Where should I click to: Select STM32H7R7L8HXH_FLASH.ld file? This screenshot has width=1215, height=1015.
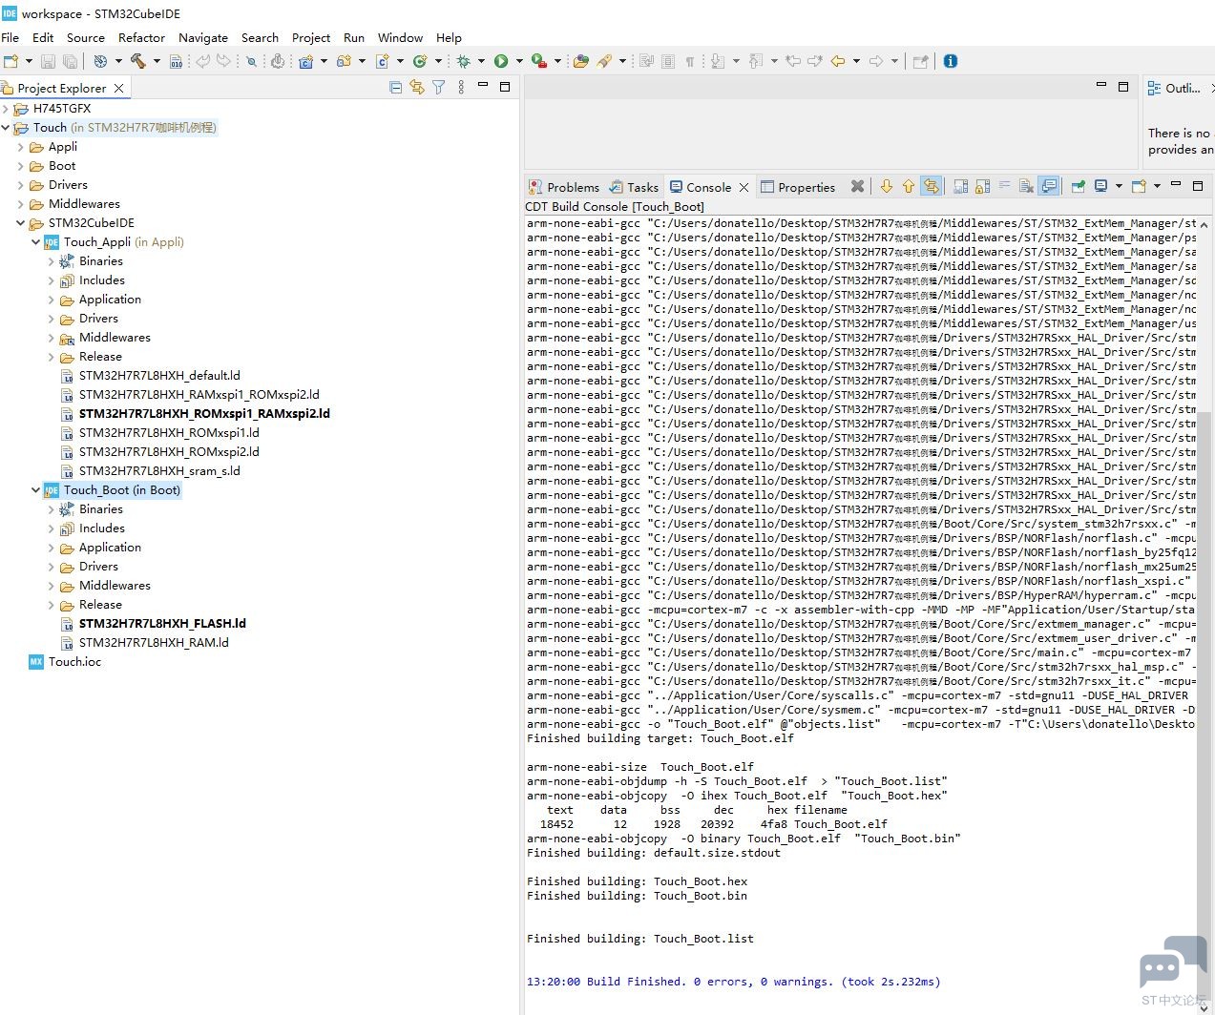[162, 624]
